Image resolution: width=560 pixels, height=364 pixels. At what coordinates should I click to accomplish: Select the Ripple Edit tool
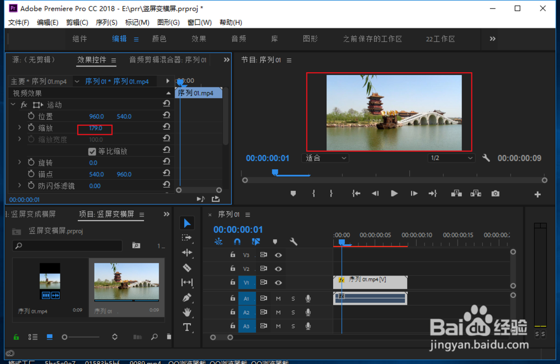point(187,253)
